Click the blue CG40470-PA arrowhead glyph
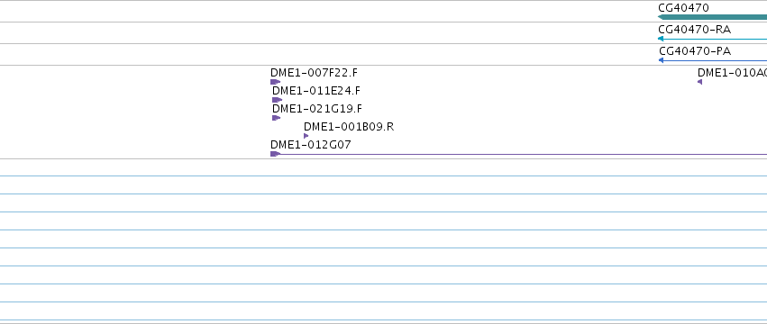This screenshot has width=767, height=324. click(662, 60)
